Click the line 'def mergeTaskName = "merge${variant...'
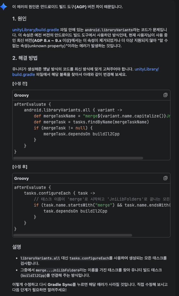 [102, 116]
